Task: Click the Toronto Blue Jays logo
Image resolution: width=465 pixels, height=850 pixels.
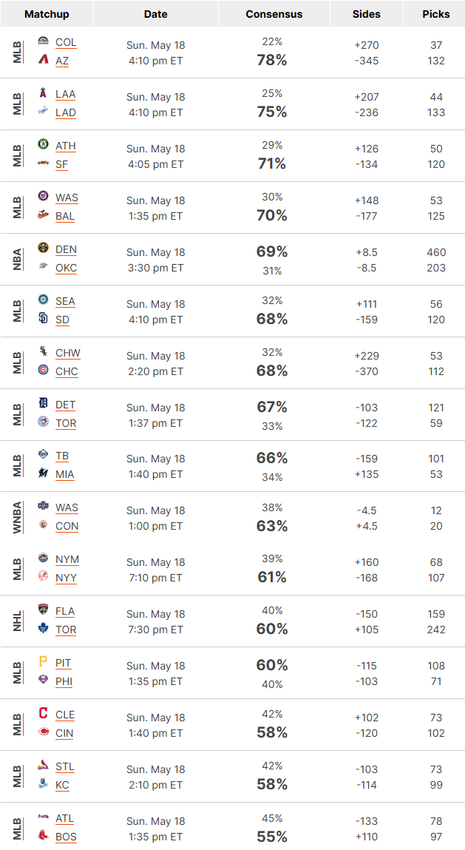Action: [44, 422]
